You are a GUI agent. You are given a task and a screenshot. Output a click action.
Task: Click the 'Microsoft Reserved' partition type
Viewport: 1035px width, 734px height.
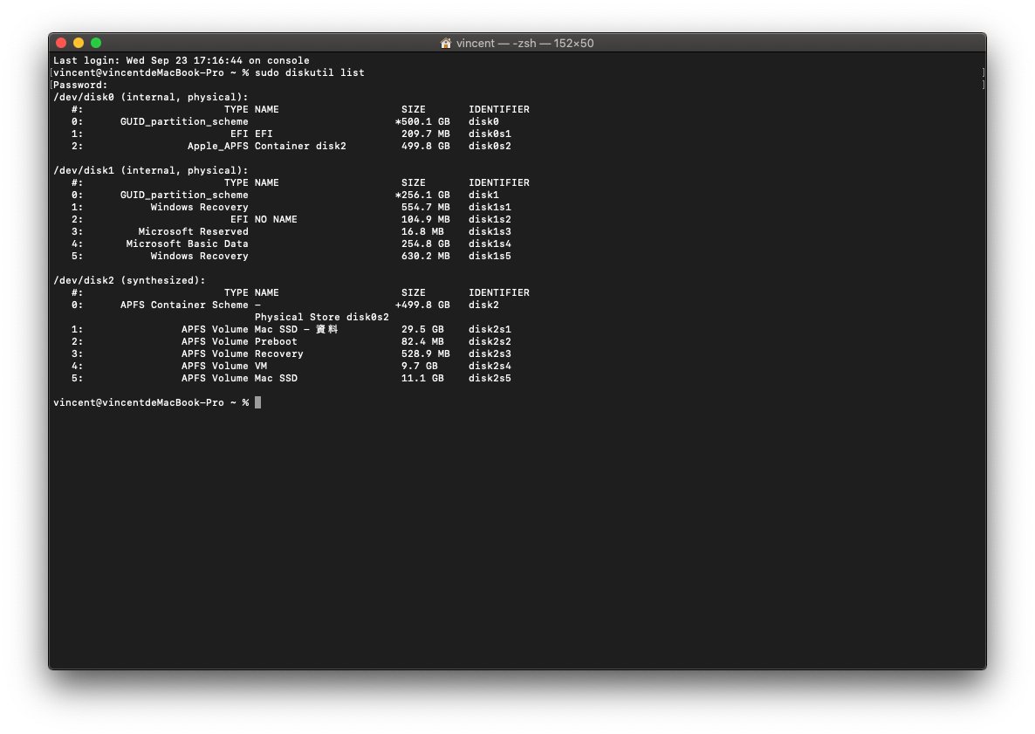coord(193,231)
